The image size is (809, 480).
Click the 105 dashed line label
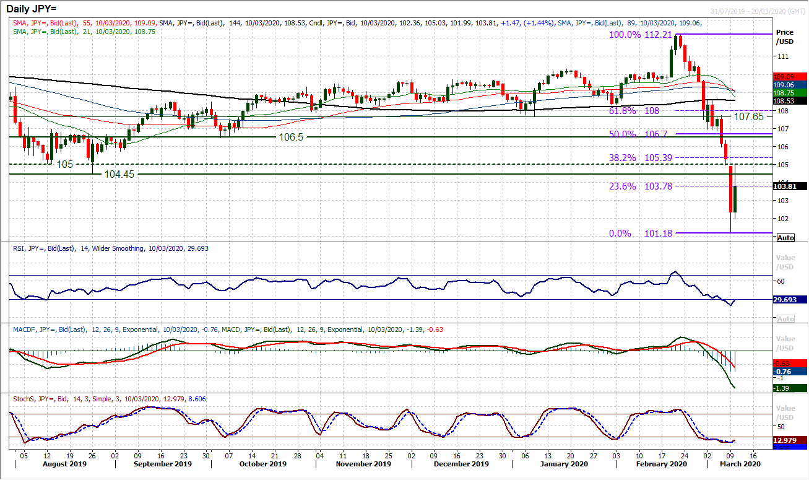pyautogui.click(x=65, y=164)
